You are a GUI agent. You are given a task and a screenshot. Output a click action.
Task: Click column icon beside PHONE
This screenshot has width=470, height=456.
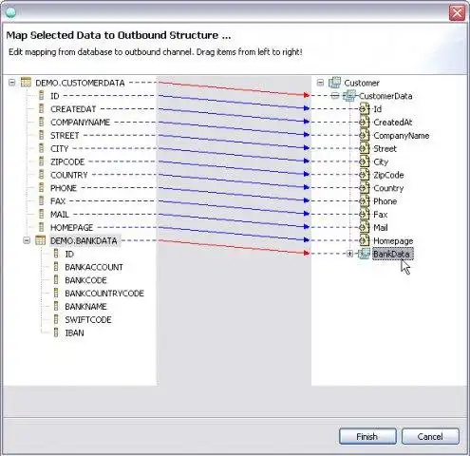click(41, 188)
